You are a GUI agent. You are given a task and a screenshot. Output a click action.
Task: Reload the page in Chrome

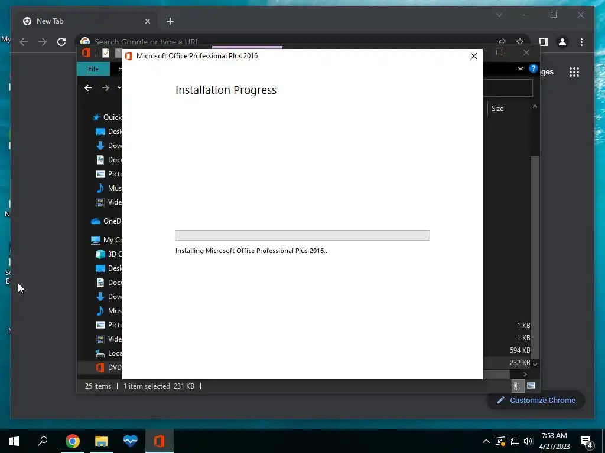pyautogui.click(x=61, y=42)
